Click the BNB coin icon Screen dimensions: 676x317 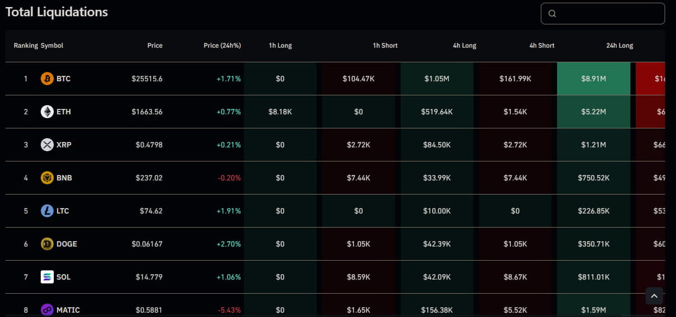coord(47,178)
